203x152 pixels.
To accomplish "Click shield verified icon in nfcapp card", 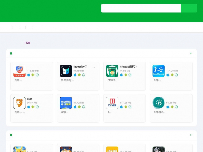I will tap(130, 75).
